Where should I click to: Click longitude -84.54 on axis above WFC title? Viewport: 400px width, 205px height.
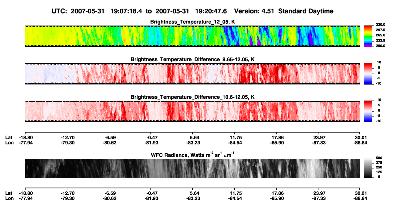coord(234,143)
